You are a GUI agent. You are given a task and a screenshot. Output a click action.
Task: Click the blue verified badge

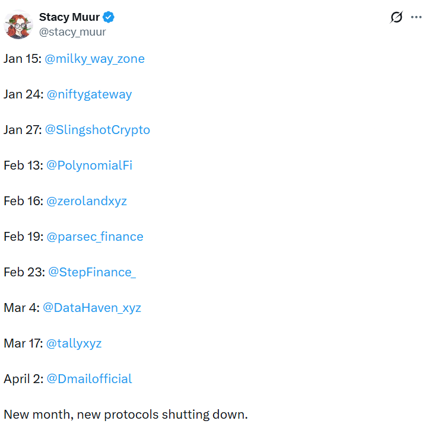pos(109,17)
